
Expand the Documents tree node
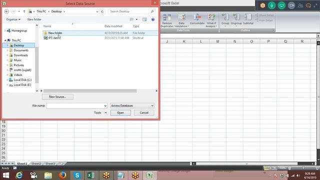click(7, 50)
